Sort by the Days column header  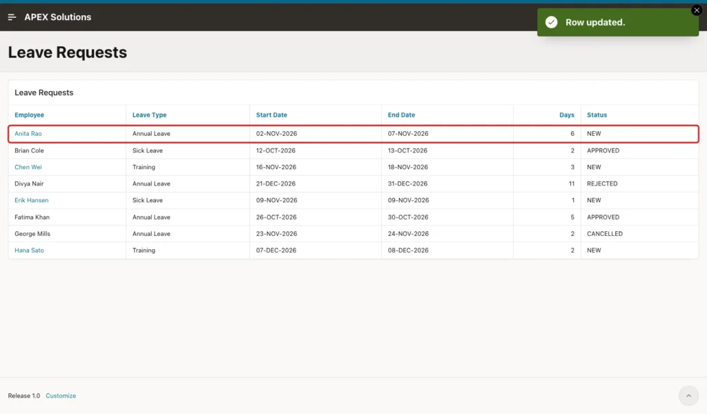(567, 115)
